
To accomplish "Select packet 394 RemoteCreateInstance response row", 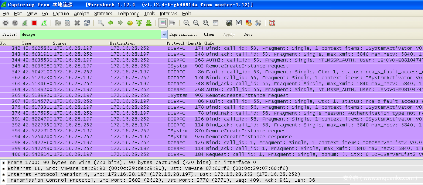I will tap(211, 137).
